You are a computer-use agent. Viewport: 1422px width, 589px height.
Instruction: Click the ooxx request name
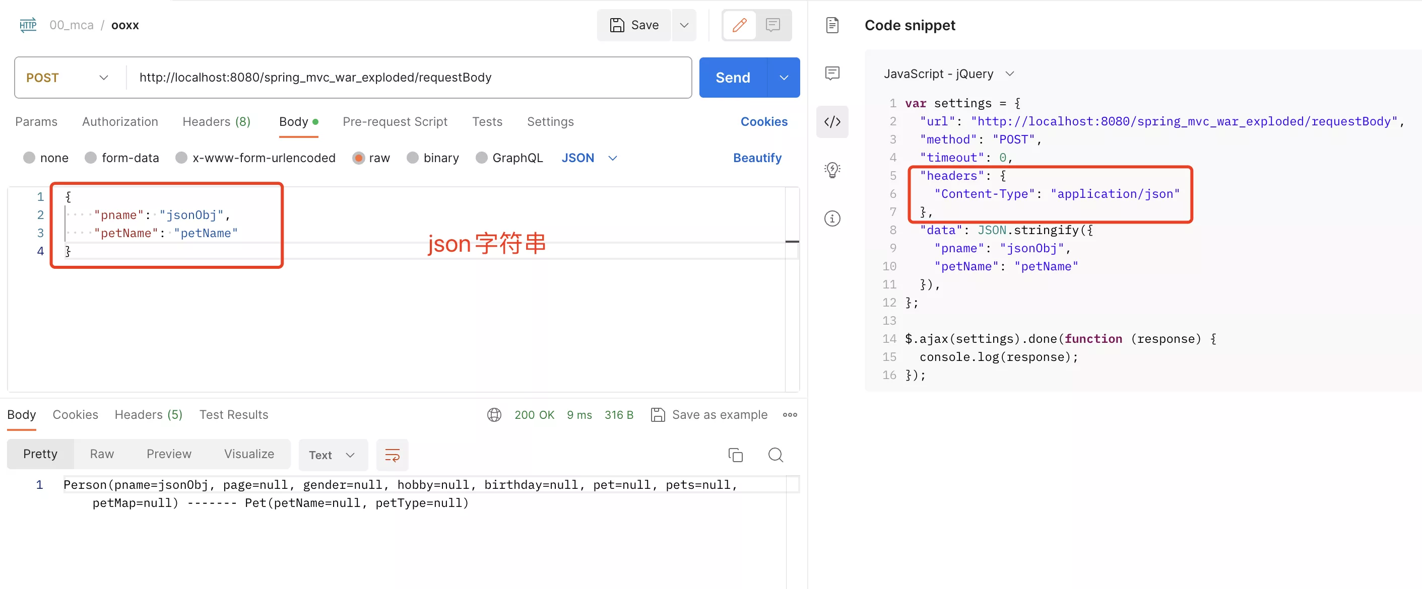click(125, 25)
